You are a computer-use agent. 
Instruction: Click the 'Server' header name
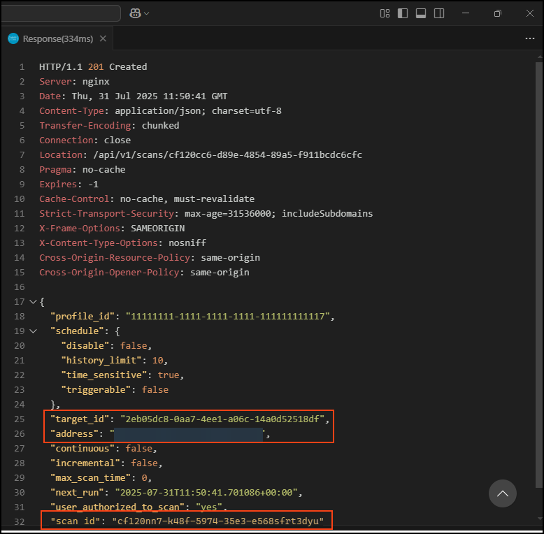tap(55, 82)
